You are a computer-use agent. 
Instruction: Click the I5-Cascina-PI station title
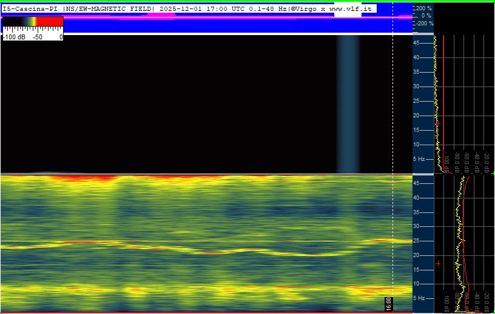pyautogui.click(x=31, y=8)
